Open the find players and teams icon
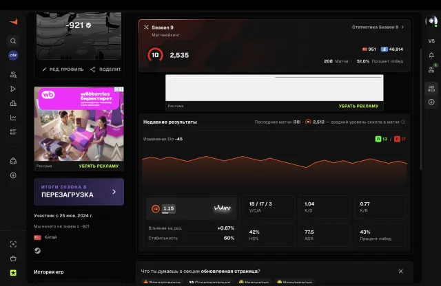 pyautogui.click(x=13, y=75)
